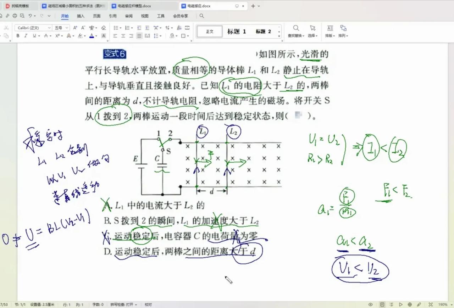
Task: Align paragraph text left
Action: pyautogui.click(x=115, y=36)
